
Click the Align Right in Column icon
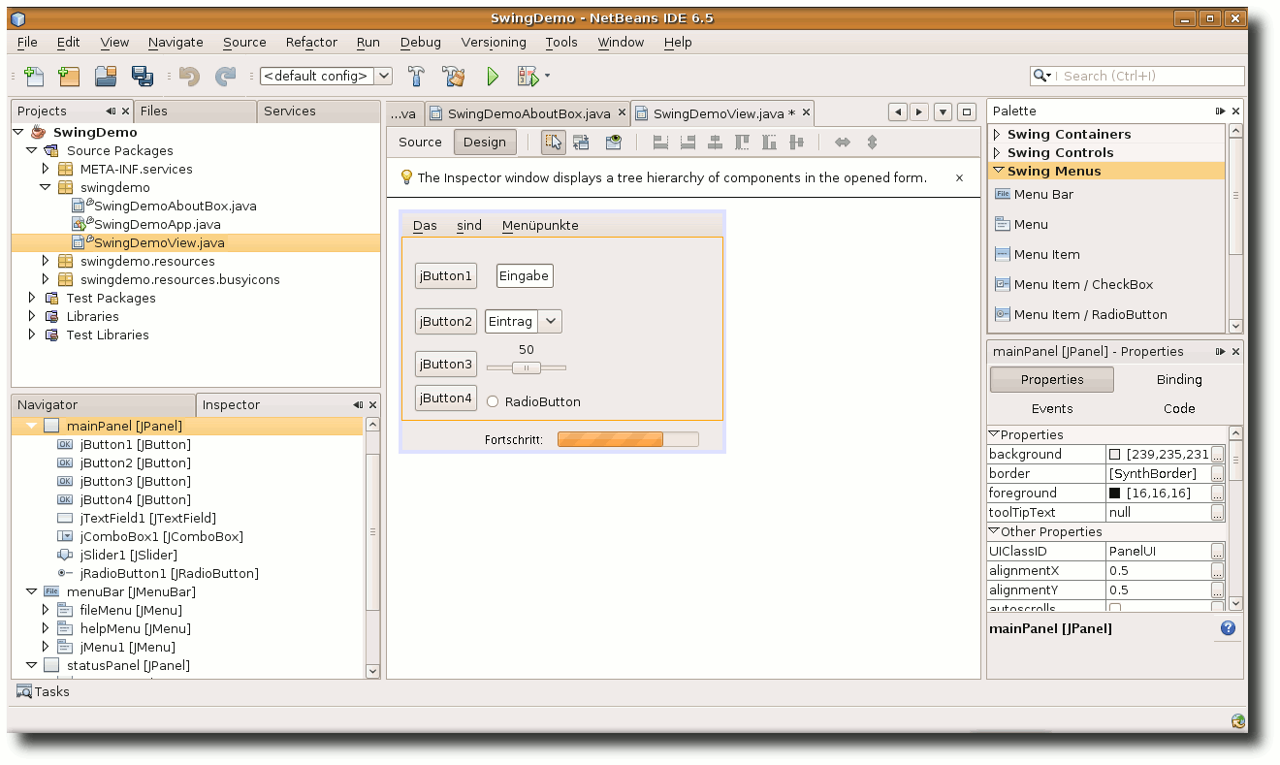(688, 143)
